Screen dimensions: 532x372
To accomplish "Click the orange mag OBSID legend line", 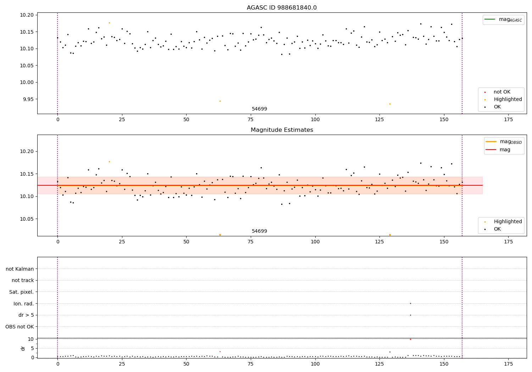I will [492, 142].
